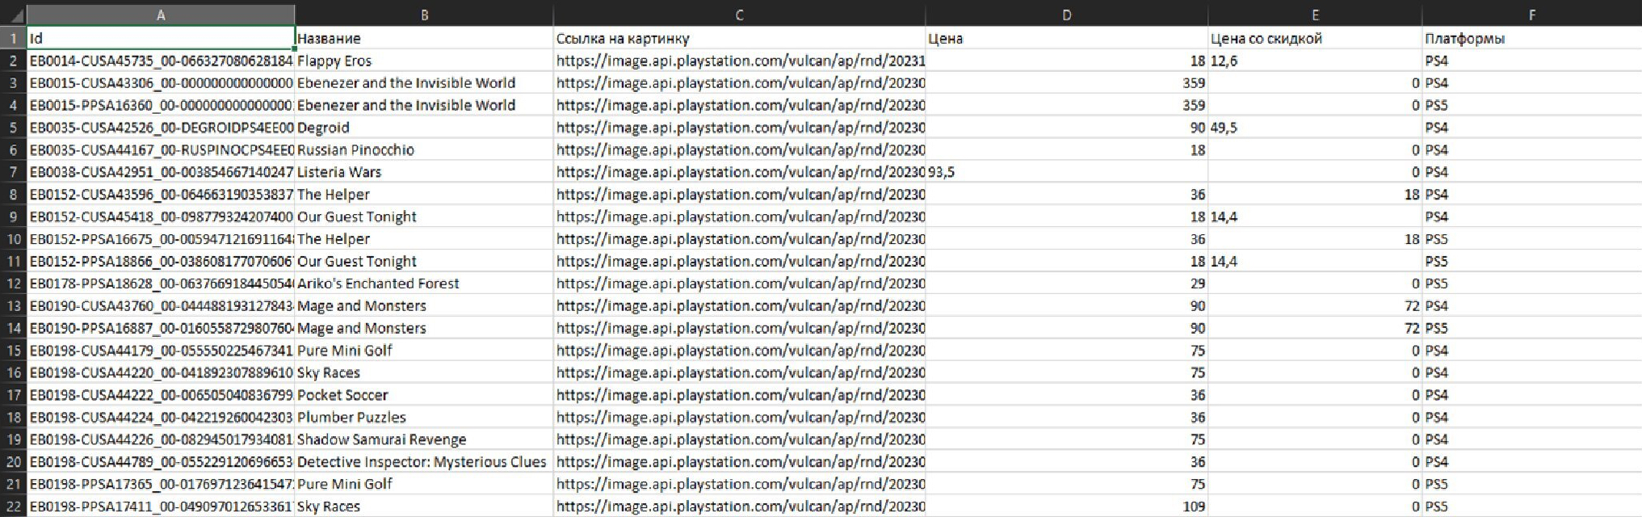The height and width of the screenshot is (517, 1642).
Task: Click the Id cell starting EB0198-CUSA44789
Action: pyautogui.click(x=161, y=462)
